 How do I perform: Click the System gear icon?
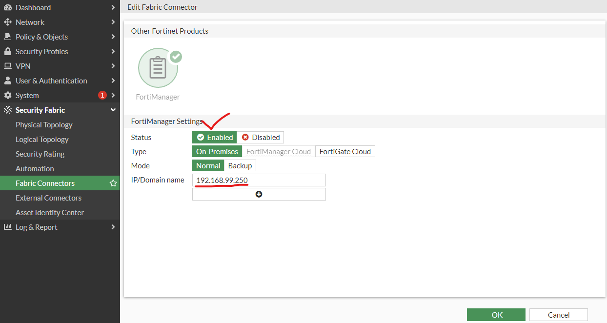pos(8,96)
